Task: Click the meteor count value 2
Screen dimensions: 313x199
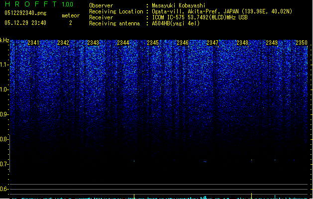Action: tap(71, 23)
